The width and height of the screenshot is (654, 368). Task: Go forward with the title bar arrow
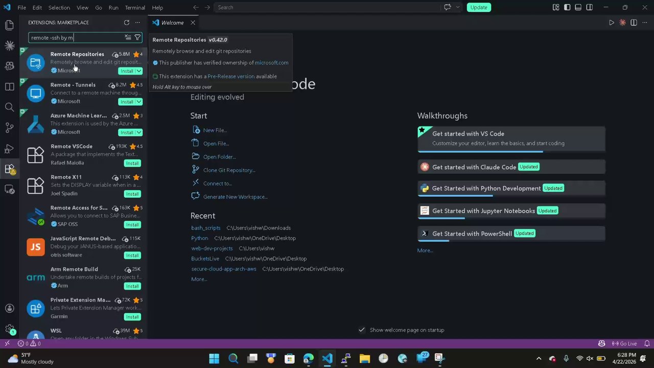click(x=207, y=7)
